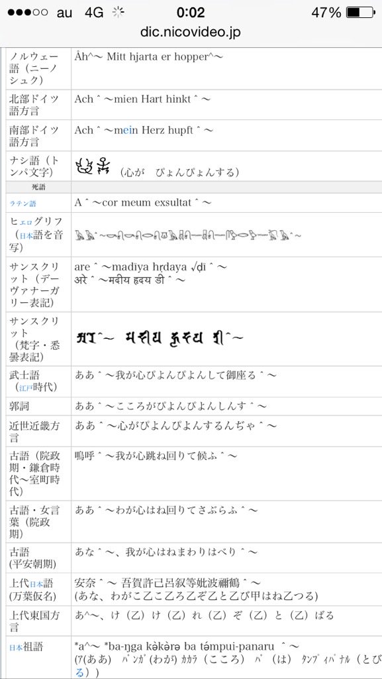Tap the network activity spinner icon

coord(118,13)
